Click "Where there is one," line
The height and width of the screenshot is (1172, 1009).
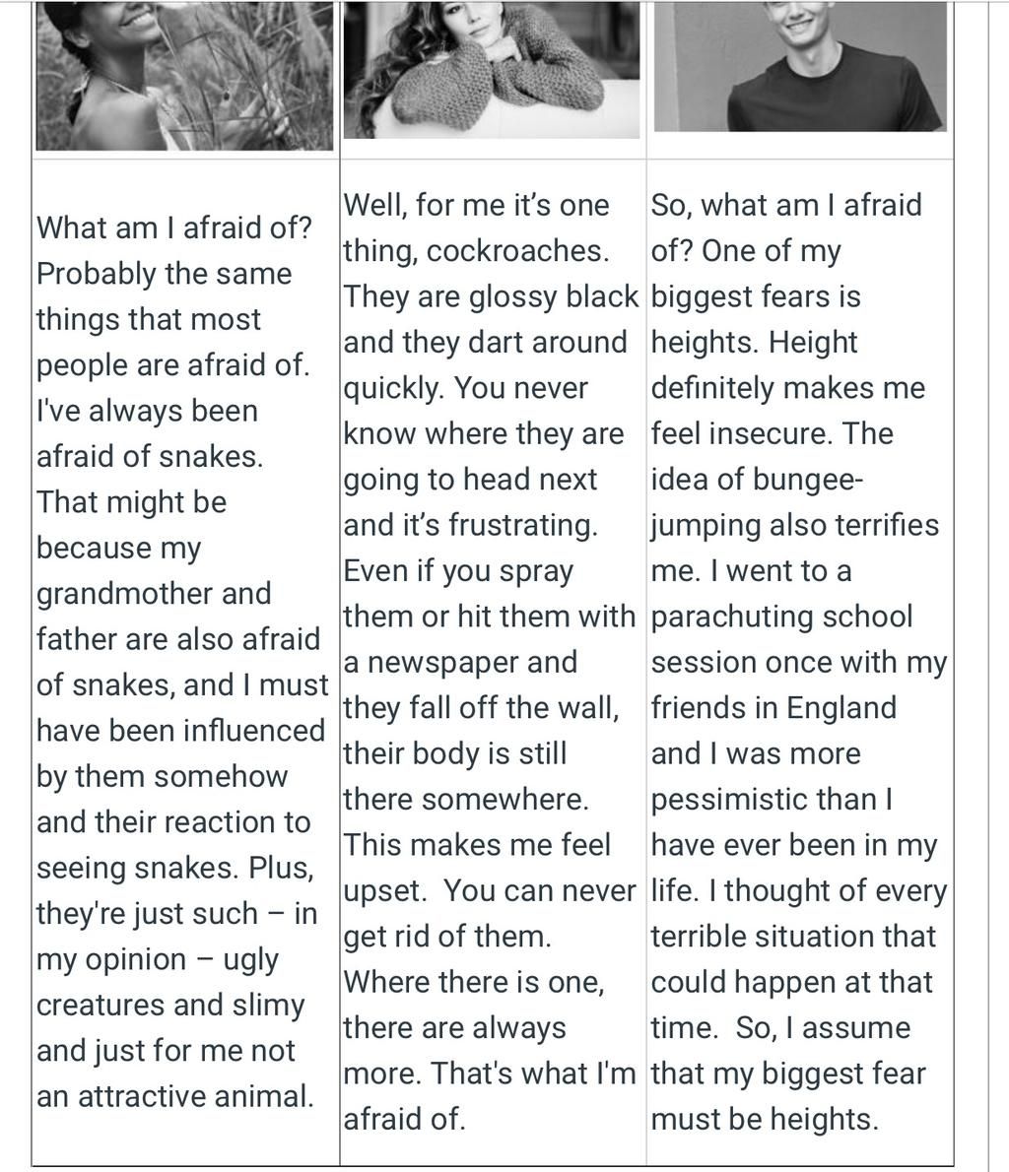pos(473,981)
